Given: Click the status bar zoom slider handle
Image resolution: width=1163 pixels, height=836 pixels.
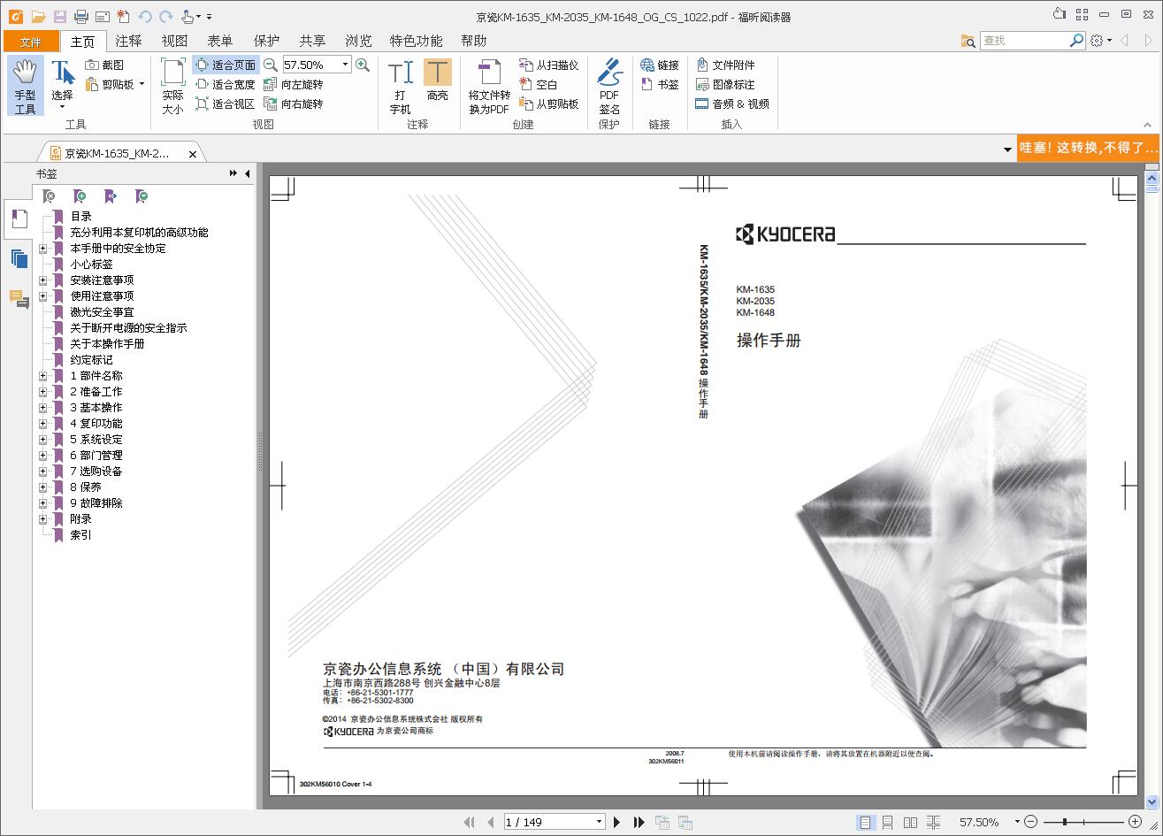Looking at the screenshot, I should tap(1065, 822).
